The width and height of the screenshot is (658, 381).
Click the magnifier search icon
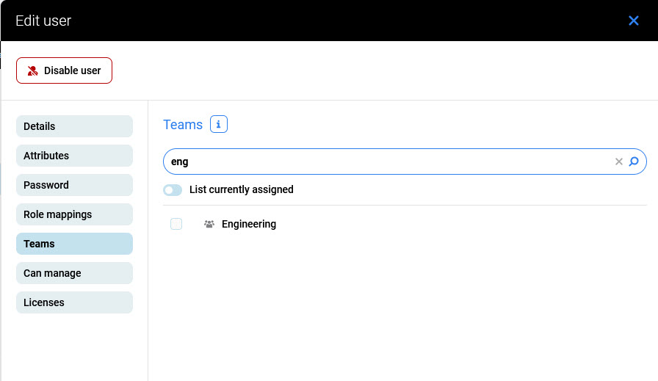634,162
